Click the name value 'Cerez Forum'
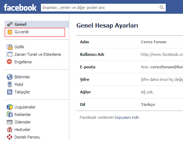This screenshot has height=141, width=183. coord(154,42)
